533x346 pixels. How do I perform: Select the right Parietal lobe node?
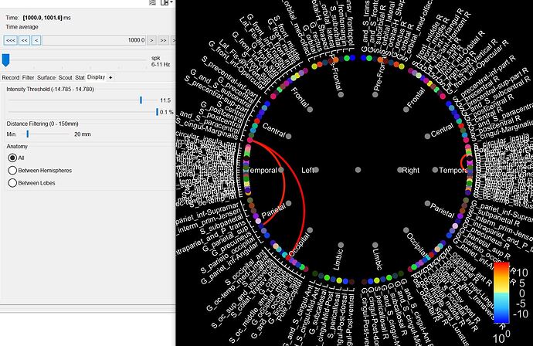point(427,203)
